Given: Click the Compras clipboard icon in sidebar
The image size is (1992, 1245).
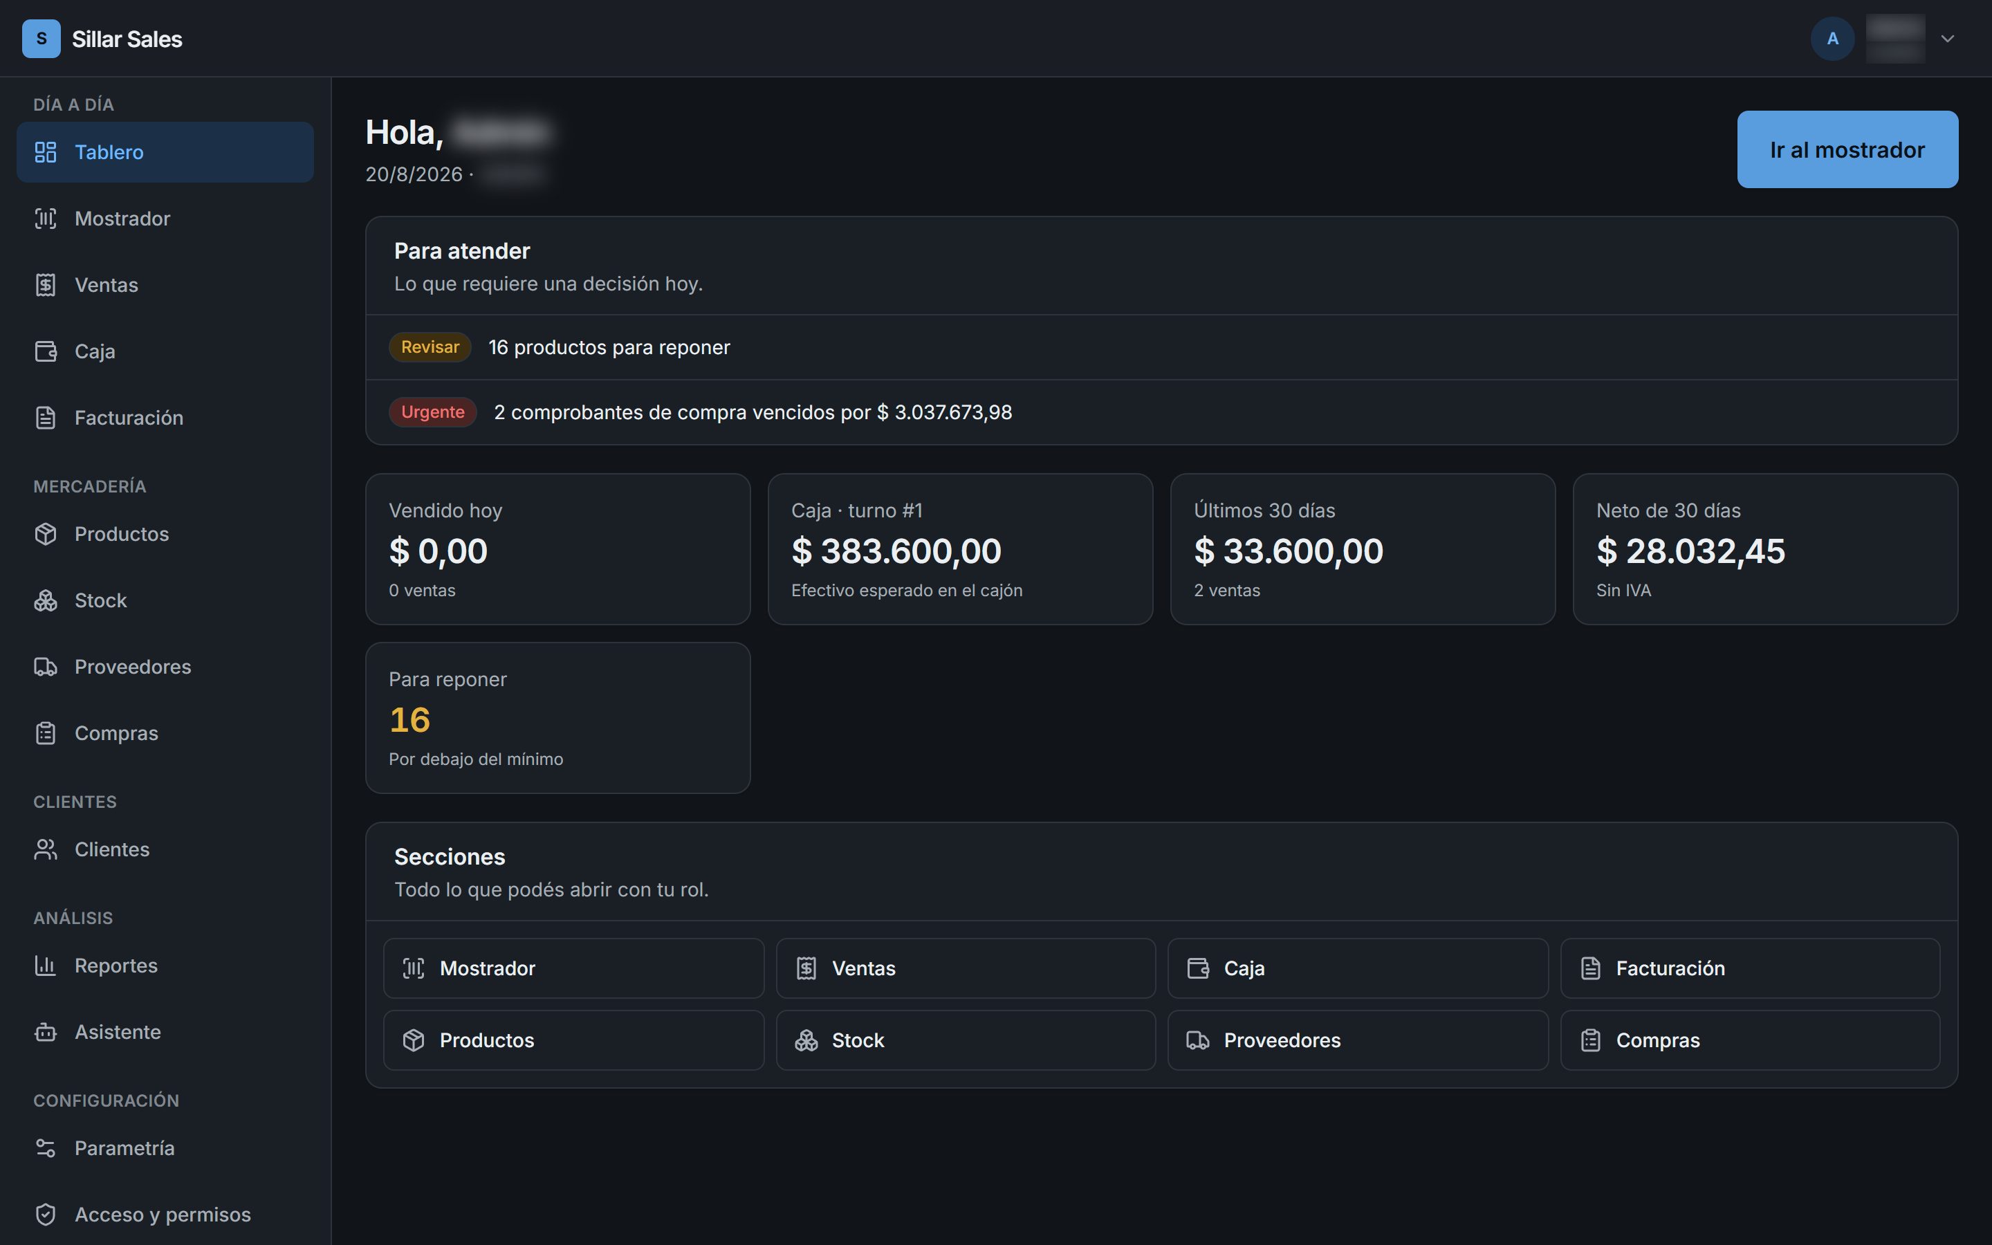Looking at the screenshot, I should click(x=45, y=734).
